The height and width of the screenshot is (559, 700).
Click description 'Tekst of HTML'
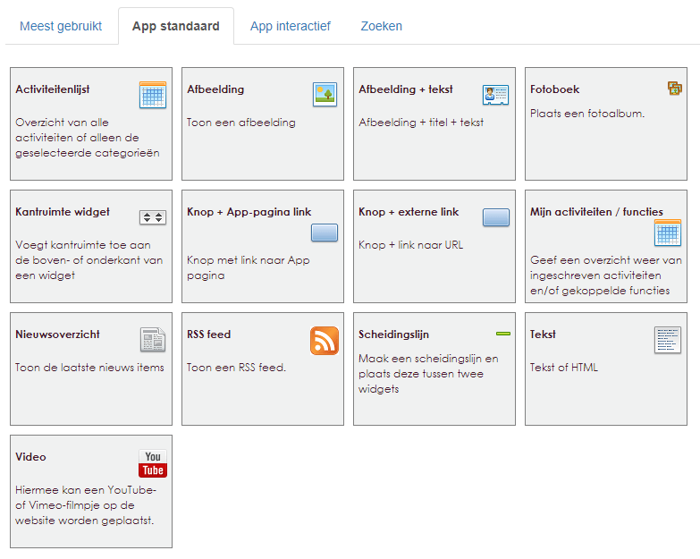(563, 368)
